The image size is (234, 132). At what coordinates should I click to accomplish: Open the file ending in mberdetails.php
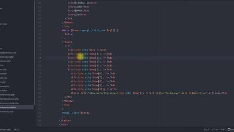pyautogui.click(x=7, y=95)
